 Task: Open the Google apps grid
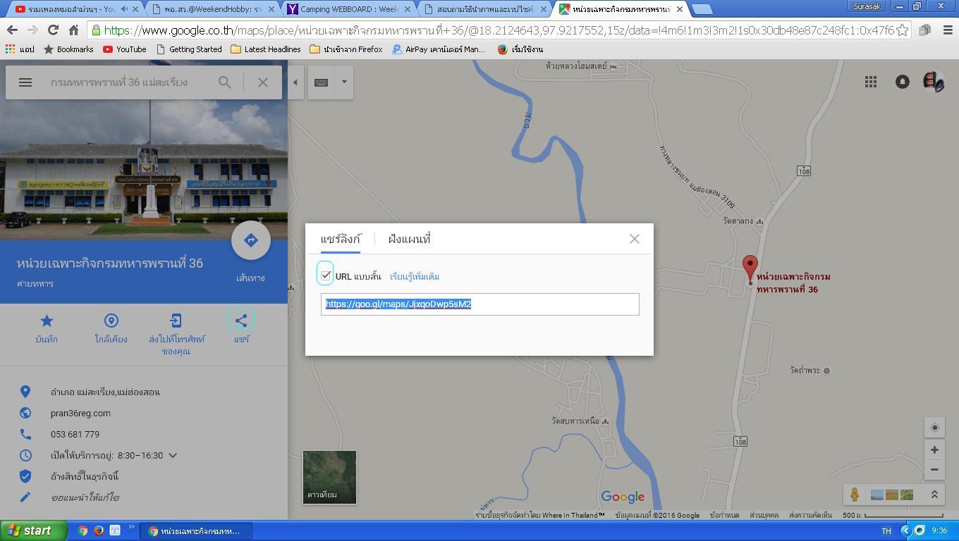click(871, 82)
